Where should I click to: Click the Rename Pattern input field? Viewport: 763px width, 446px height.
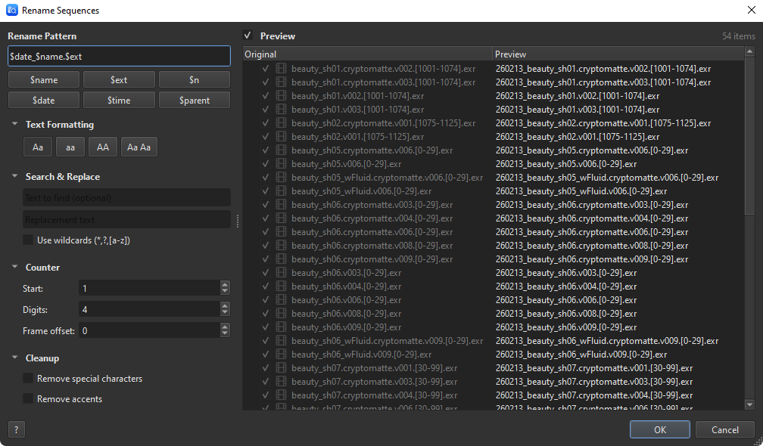pyautogui.click(x=119, y=57)
